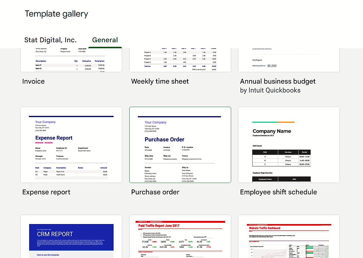Select the General tab

(105, 40)
